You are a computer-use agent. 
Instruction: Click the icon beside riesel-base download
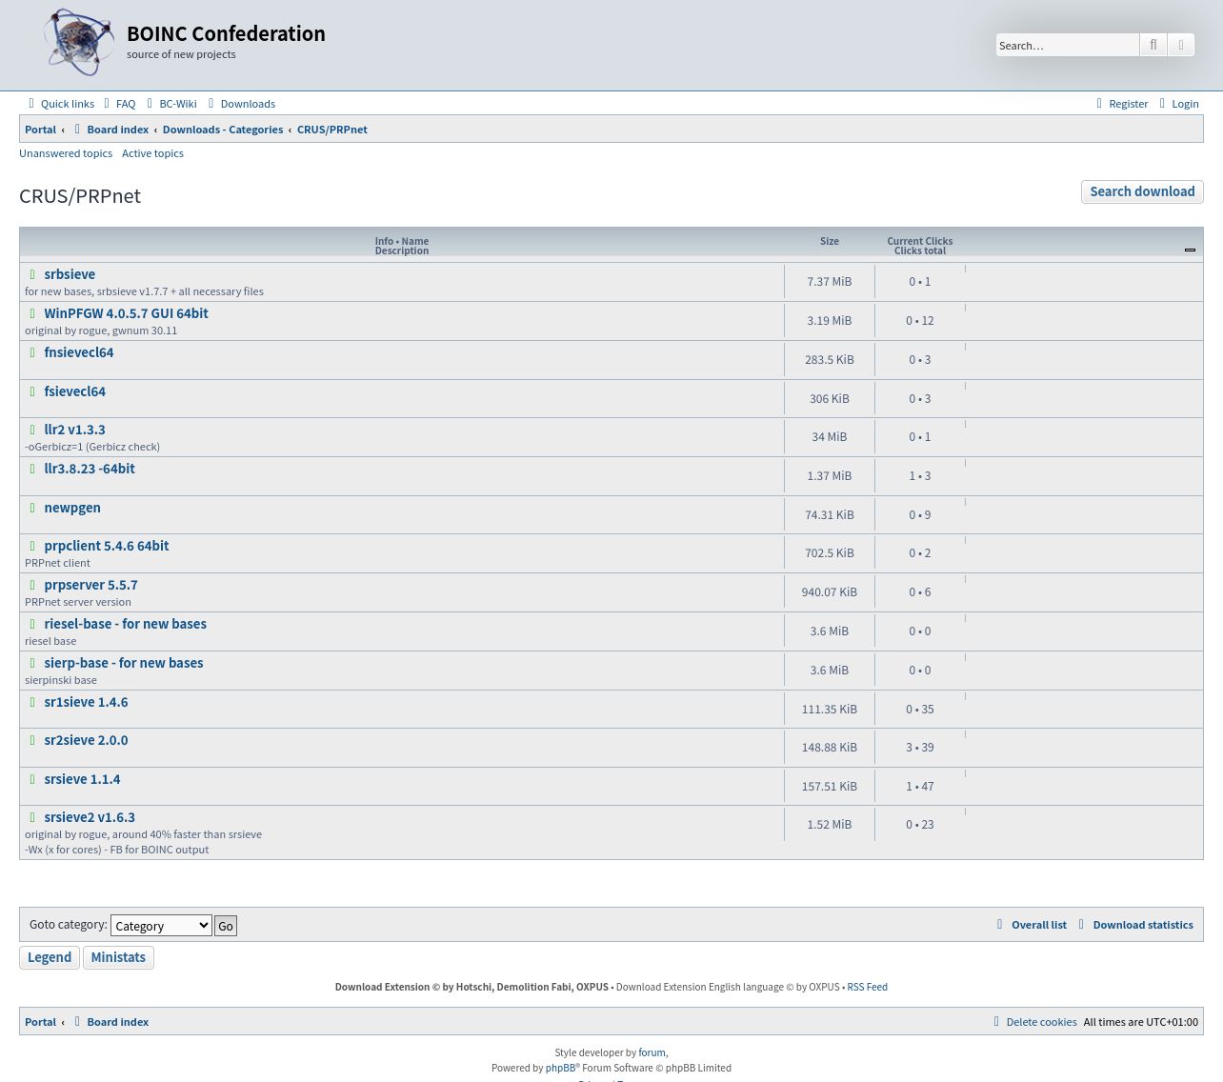click(x=32, y=624)
